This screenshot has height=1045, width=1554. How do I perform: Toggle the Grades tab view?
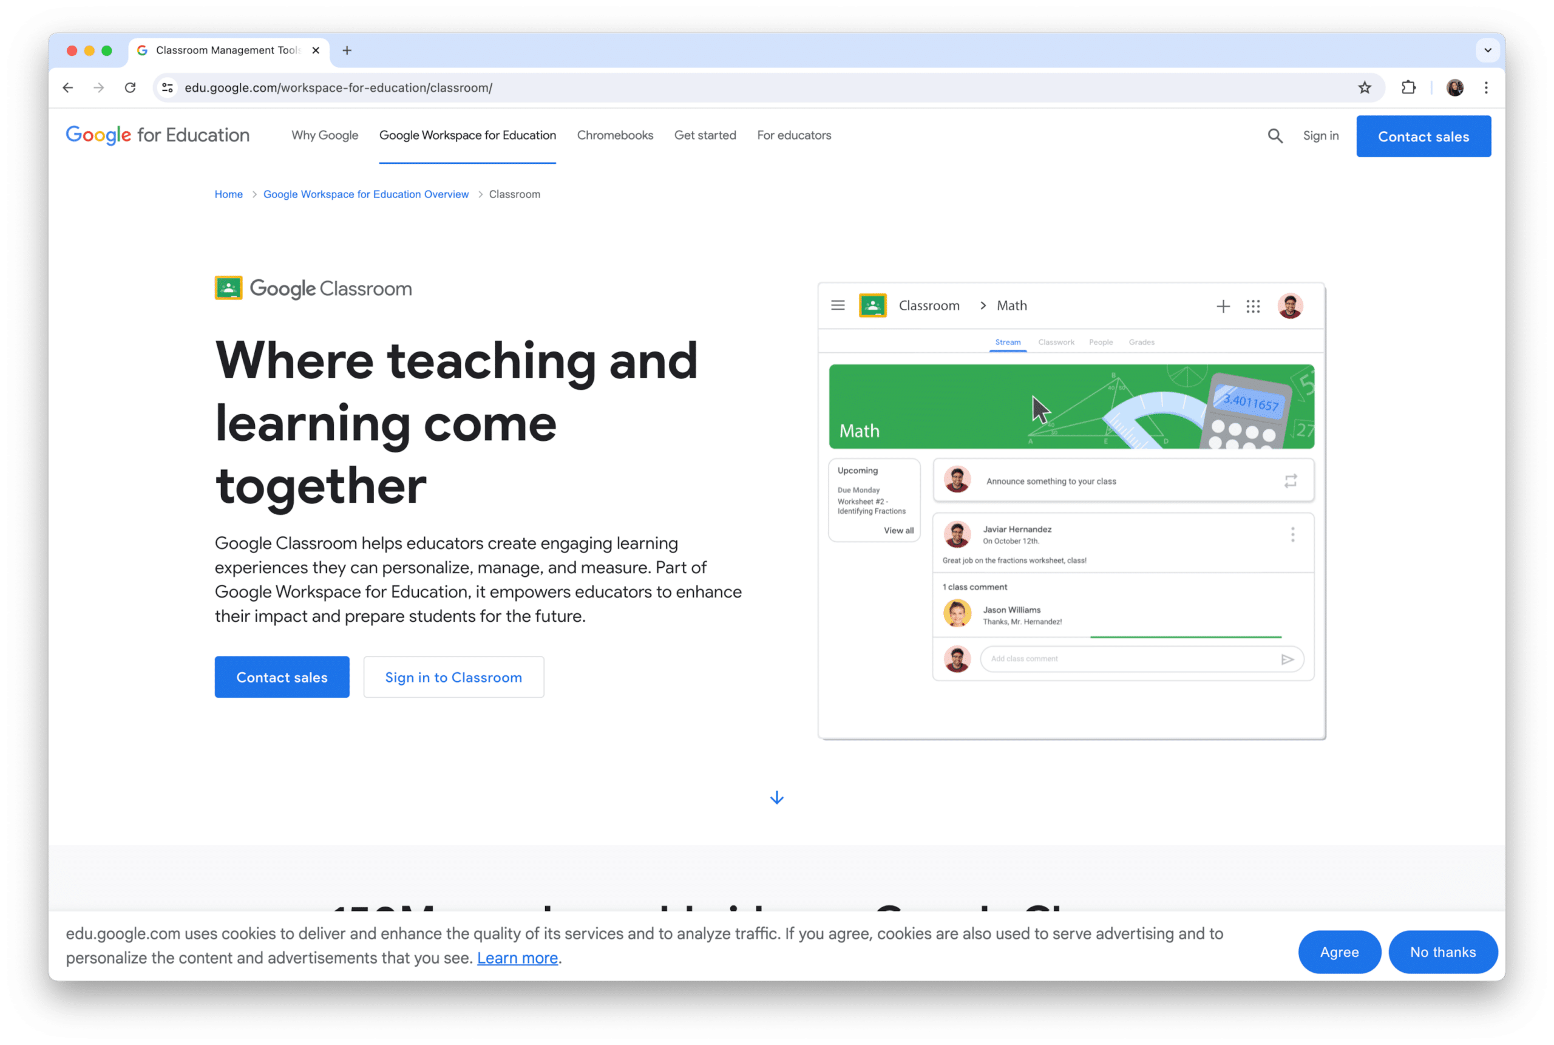click(1142, 342)
